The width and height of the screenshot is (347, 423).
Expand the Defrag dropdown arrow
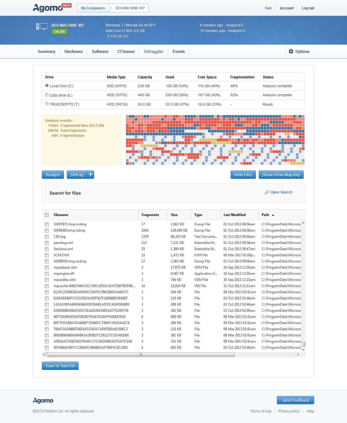[90, 175]
